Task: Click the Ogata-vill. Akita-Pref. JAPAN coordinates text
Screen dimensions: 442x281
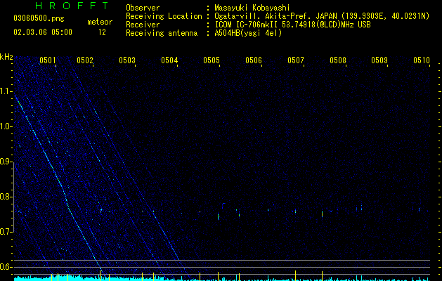Action: (x=322, y=16)
